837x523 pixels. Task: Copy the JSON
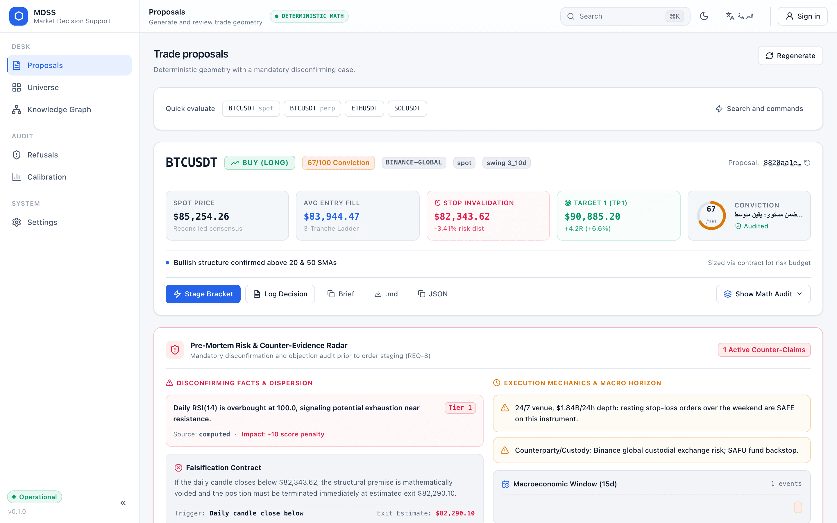433,294
